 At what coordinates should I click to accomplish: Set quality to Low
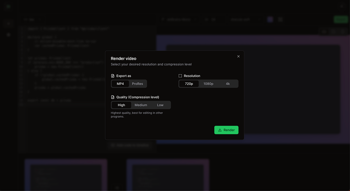point(160,105)
